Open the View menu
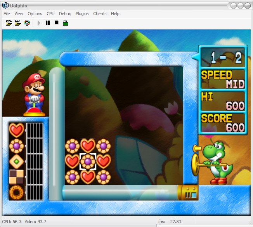This screenshot has height=227, width=253. 19,14
